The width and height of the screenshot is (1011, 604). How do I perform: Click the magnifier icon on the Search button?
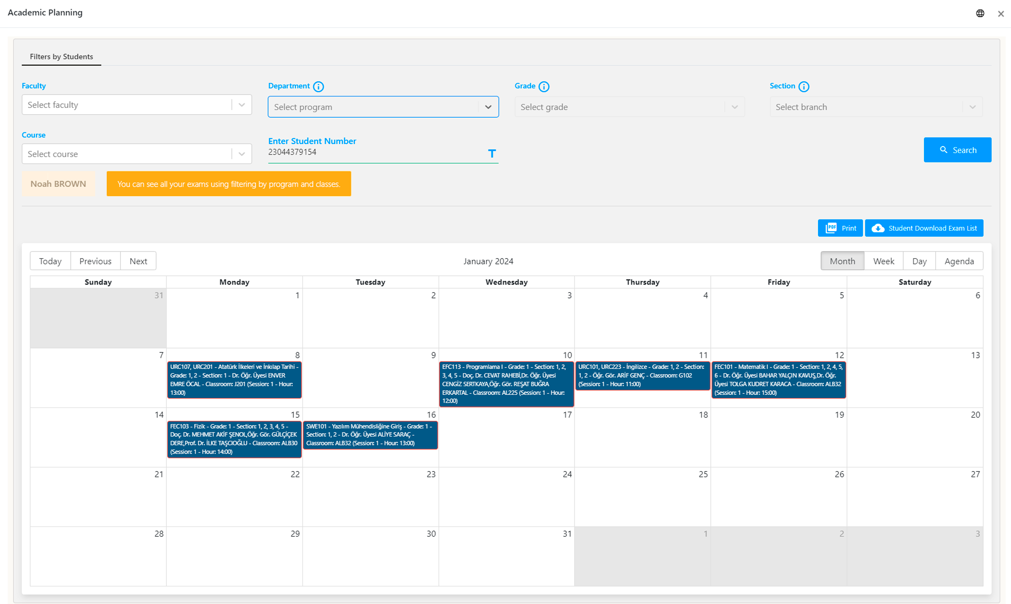click(x=943, y=150)
